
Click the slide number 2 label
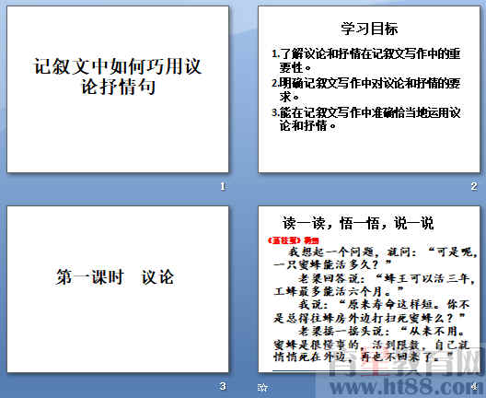tap(474, 186)
